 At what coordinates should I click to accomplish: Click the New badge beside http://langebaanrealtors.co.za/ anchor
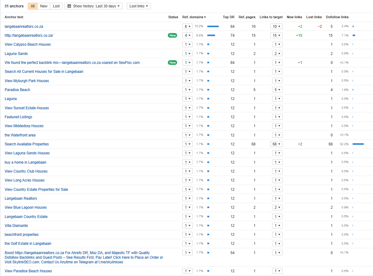click(172, 36)
